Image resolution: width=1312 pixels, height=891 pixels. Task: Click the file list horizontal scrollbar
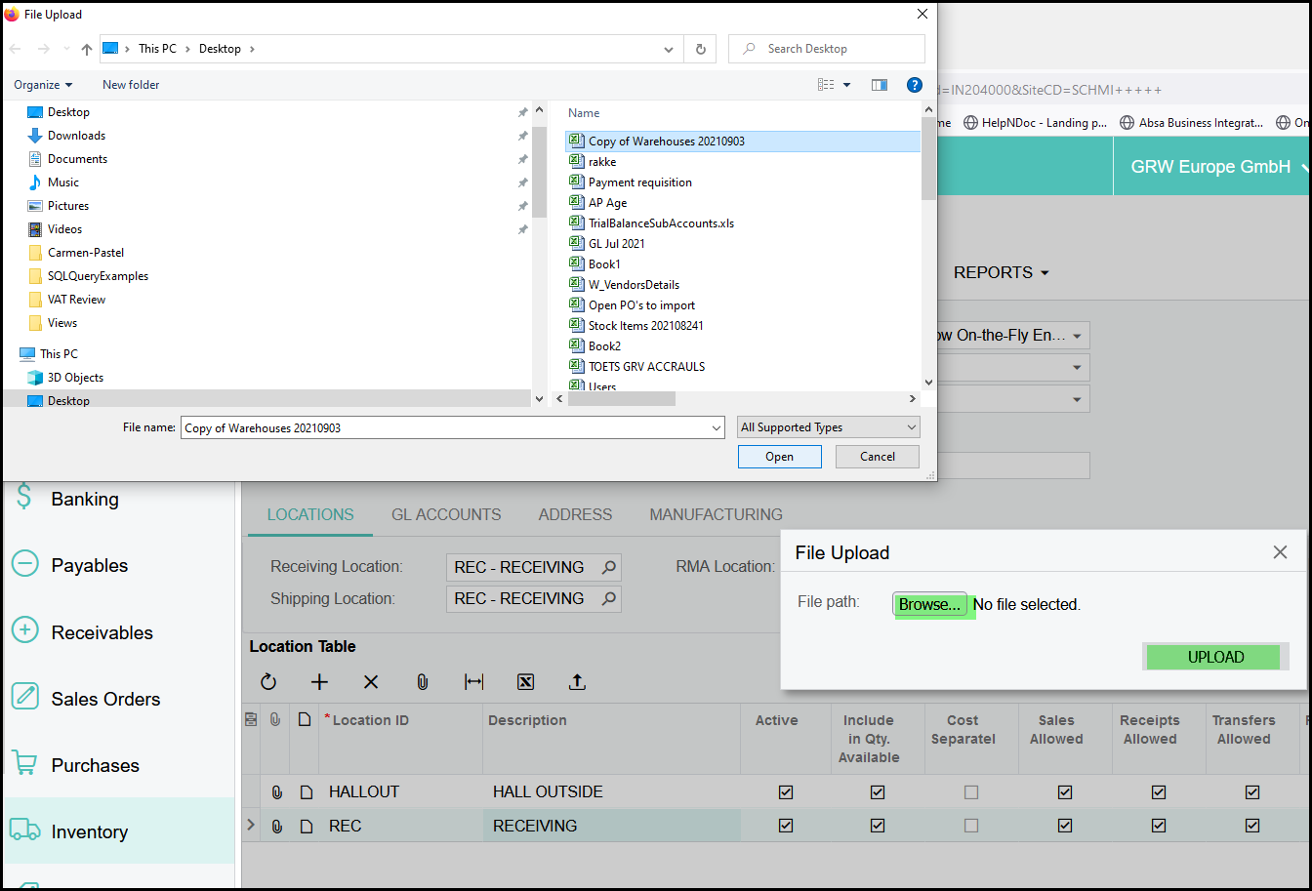(x=622, y=398)
